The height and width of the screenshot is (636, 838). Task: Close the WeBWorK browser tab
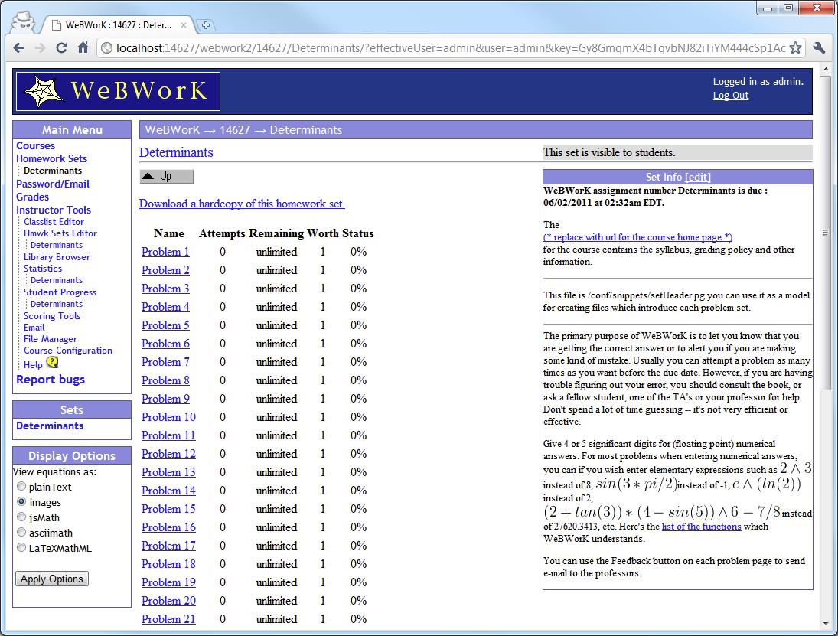(x=184, y=25)
